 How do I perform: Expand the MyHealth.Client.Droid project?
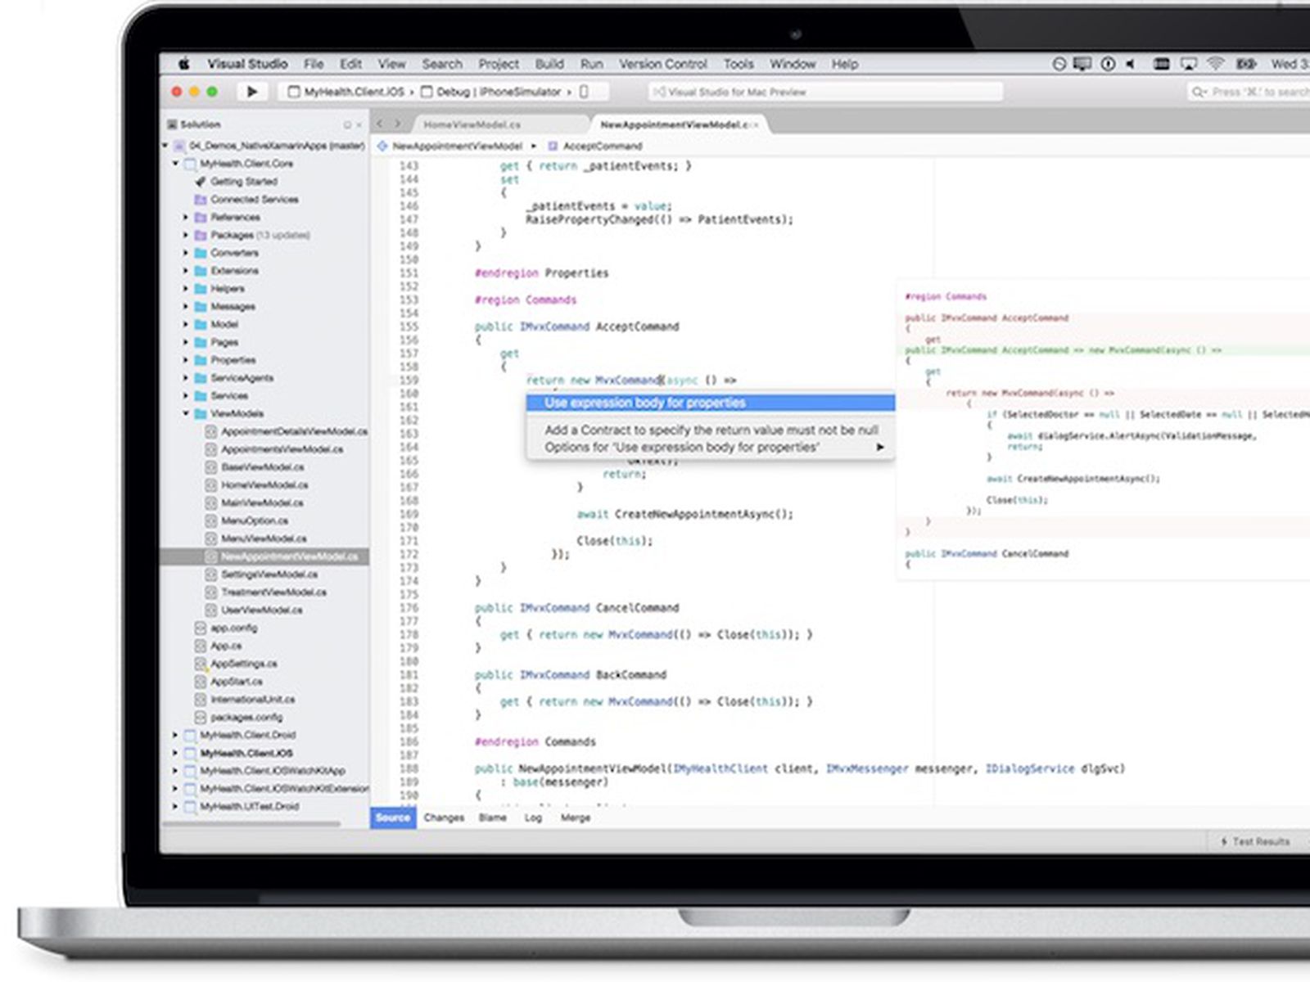[x=174, y=736]
